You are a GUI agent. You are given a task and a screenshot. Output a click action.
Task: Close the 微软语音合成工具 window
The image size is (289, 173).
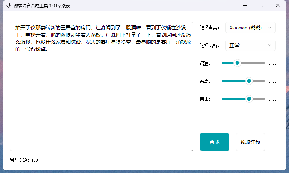[x=278, y=5]
